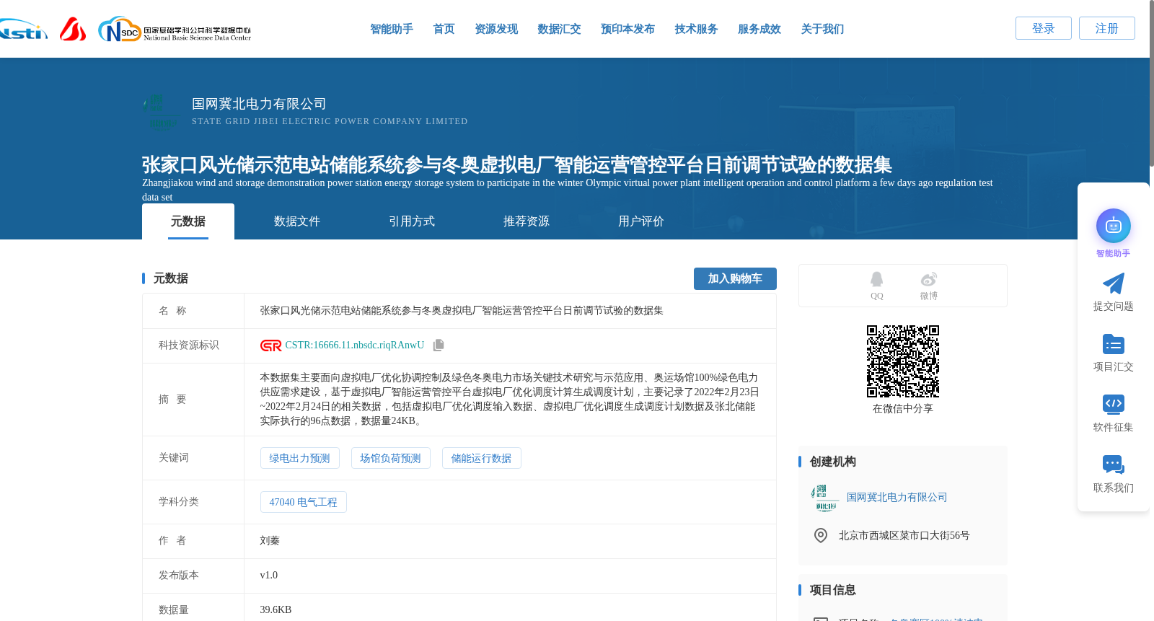Click the CSTR red logo icon
The height and width of the screenshot is (621, 1154).
pyautogui.click(x=270, y=345)
